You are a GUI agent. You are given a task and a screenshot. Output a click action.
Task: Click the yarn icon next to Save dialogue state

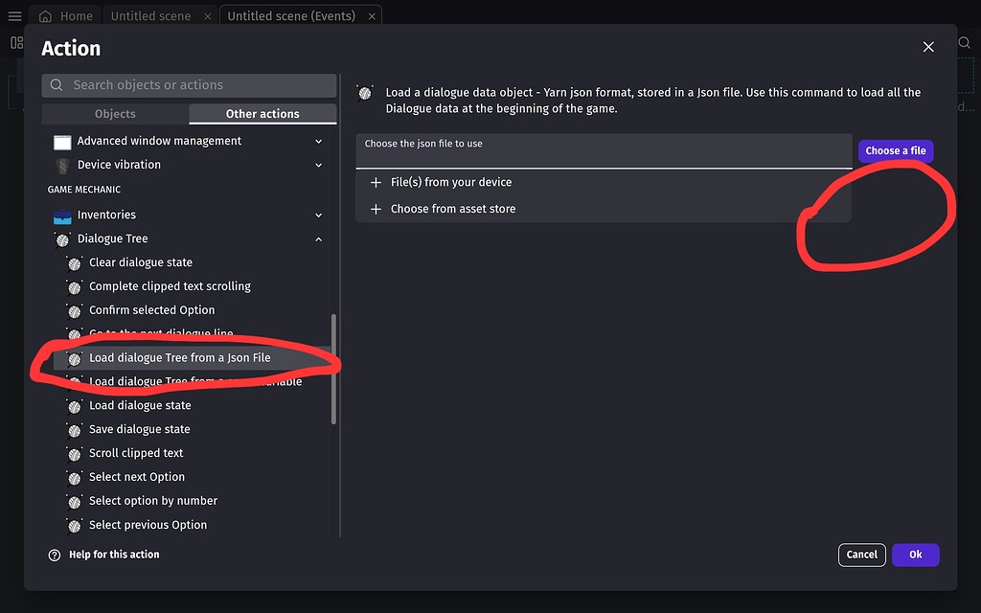74,429
